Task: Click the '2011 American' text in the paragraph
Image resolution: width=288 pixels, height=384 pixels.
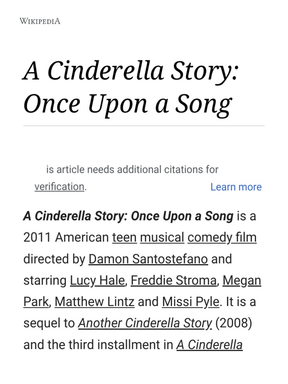Action: point(66,238)
